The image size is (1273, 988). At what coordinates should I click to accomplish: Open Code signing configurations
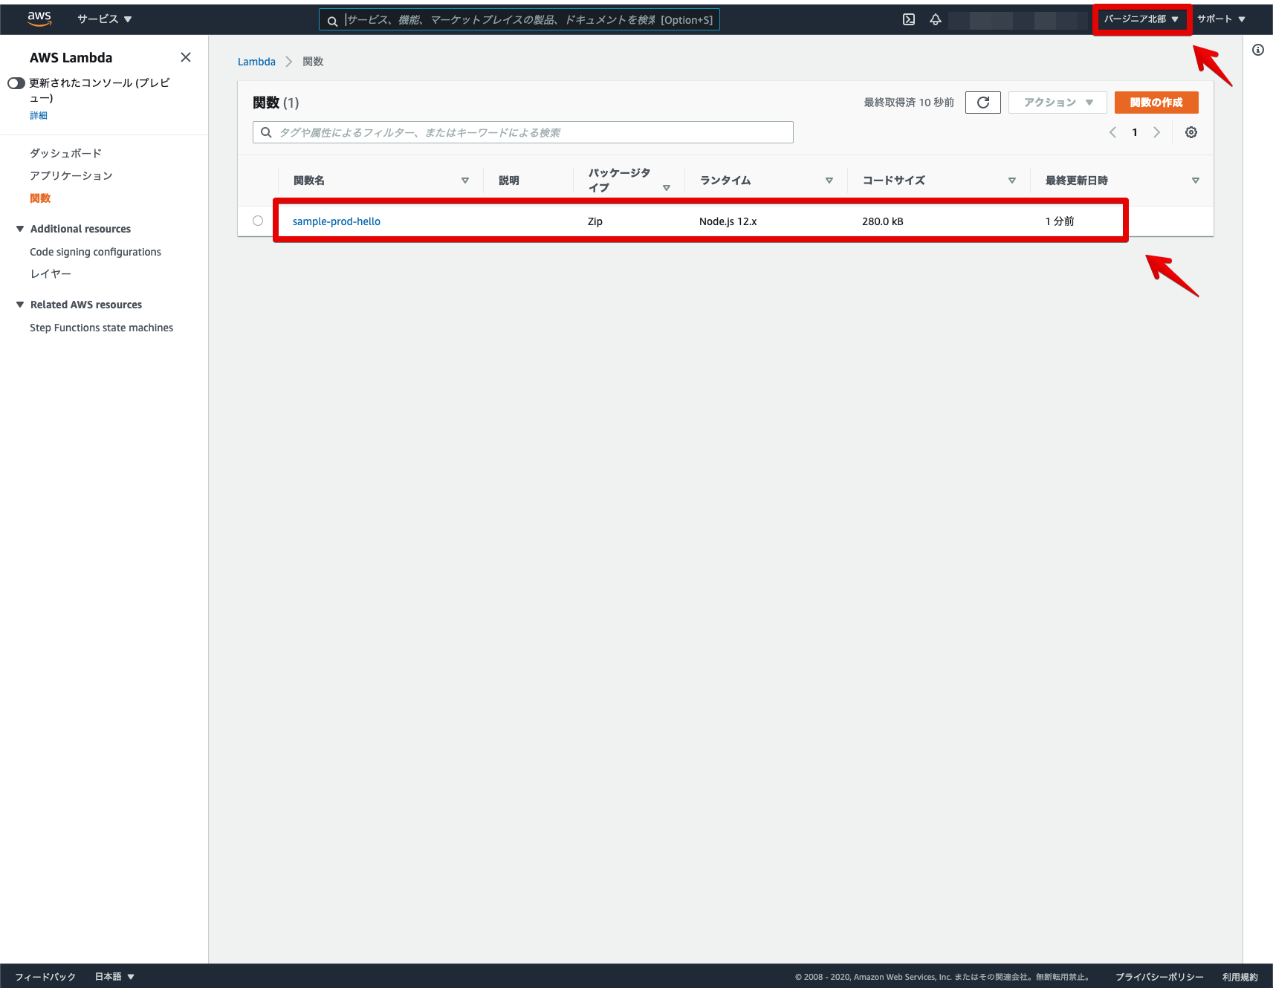(95, 252)
